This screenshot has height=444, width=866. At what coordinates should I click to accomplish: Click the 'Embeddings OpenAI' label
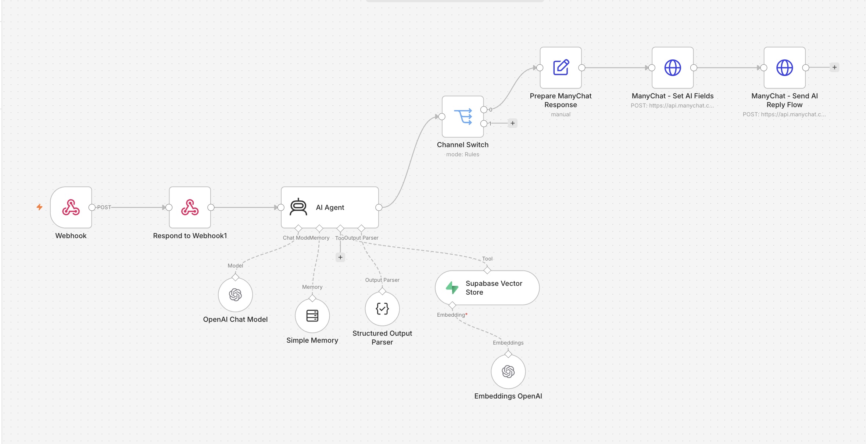point(508,396)
